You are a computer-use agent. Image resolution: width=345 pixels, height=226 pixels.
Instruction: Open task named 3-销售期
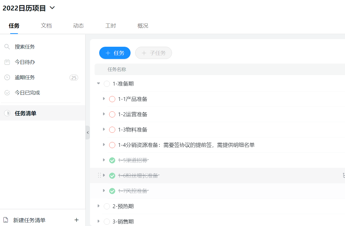point(123,222)
